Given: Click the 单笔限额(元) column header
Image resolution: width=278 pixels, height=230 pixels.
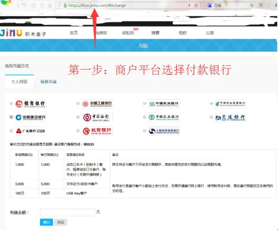Looking at the screenshot, I should click(x=24, y=155).
